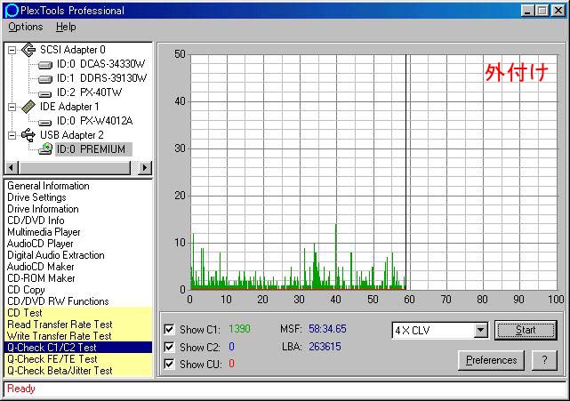
Task: Open CD Copy function
Action: click(x=26, y=290)
